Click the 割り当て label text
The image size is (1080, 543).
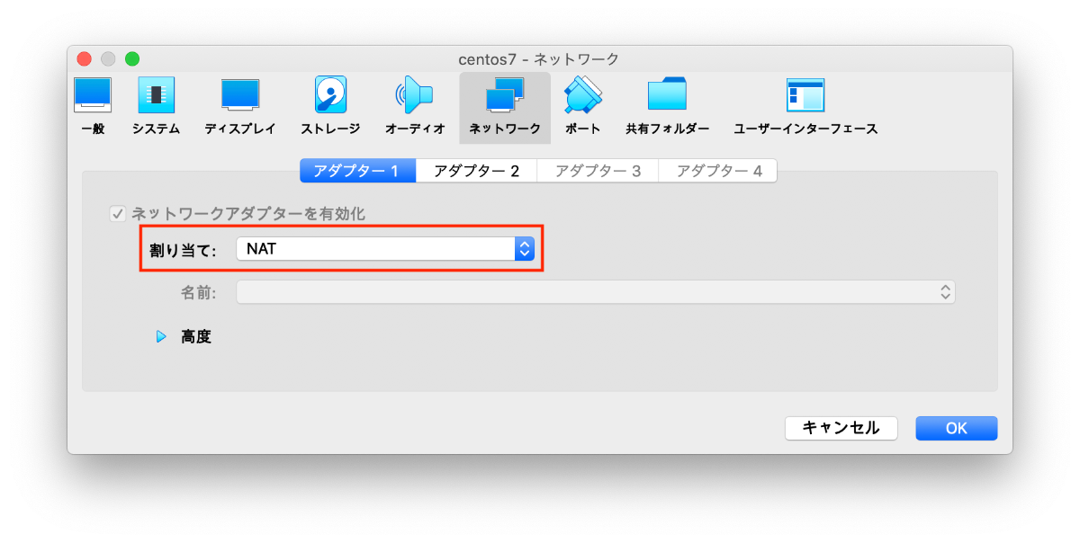coord(184,250)
